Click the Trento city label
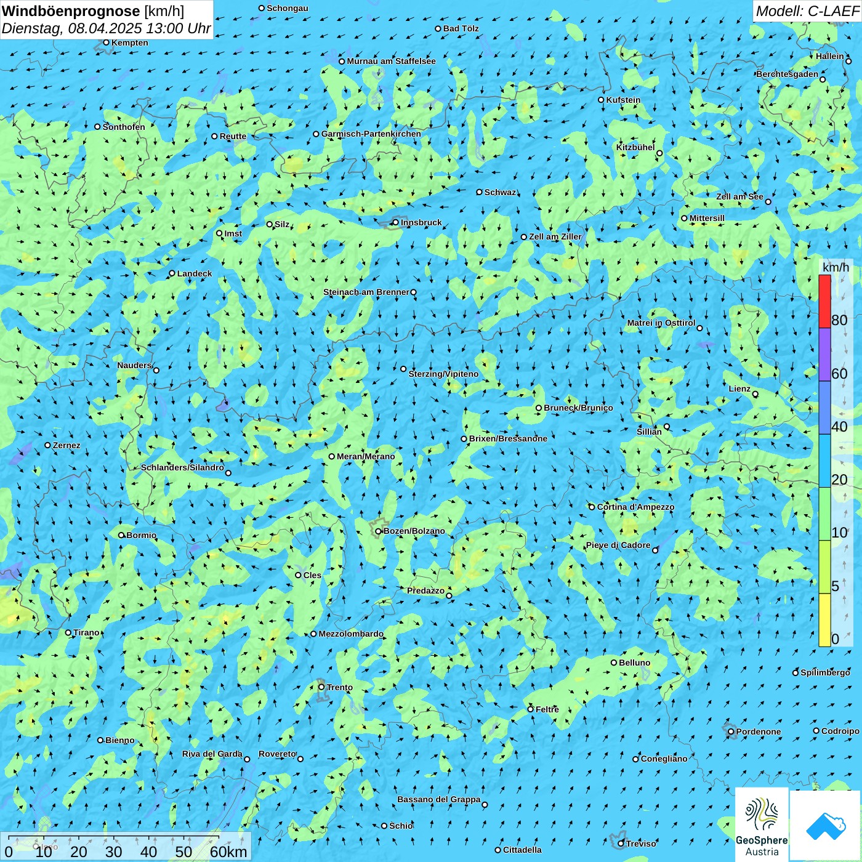The height and width of the screenshot is (862, 862). [340, 687]
